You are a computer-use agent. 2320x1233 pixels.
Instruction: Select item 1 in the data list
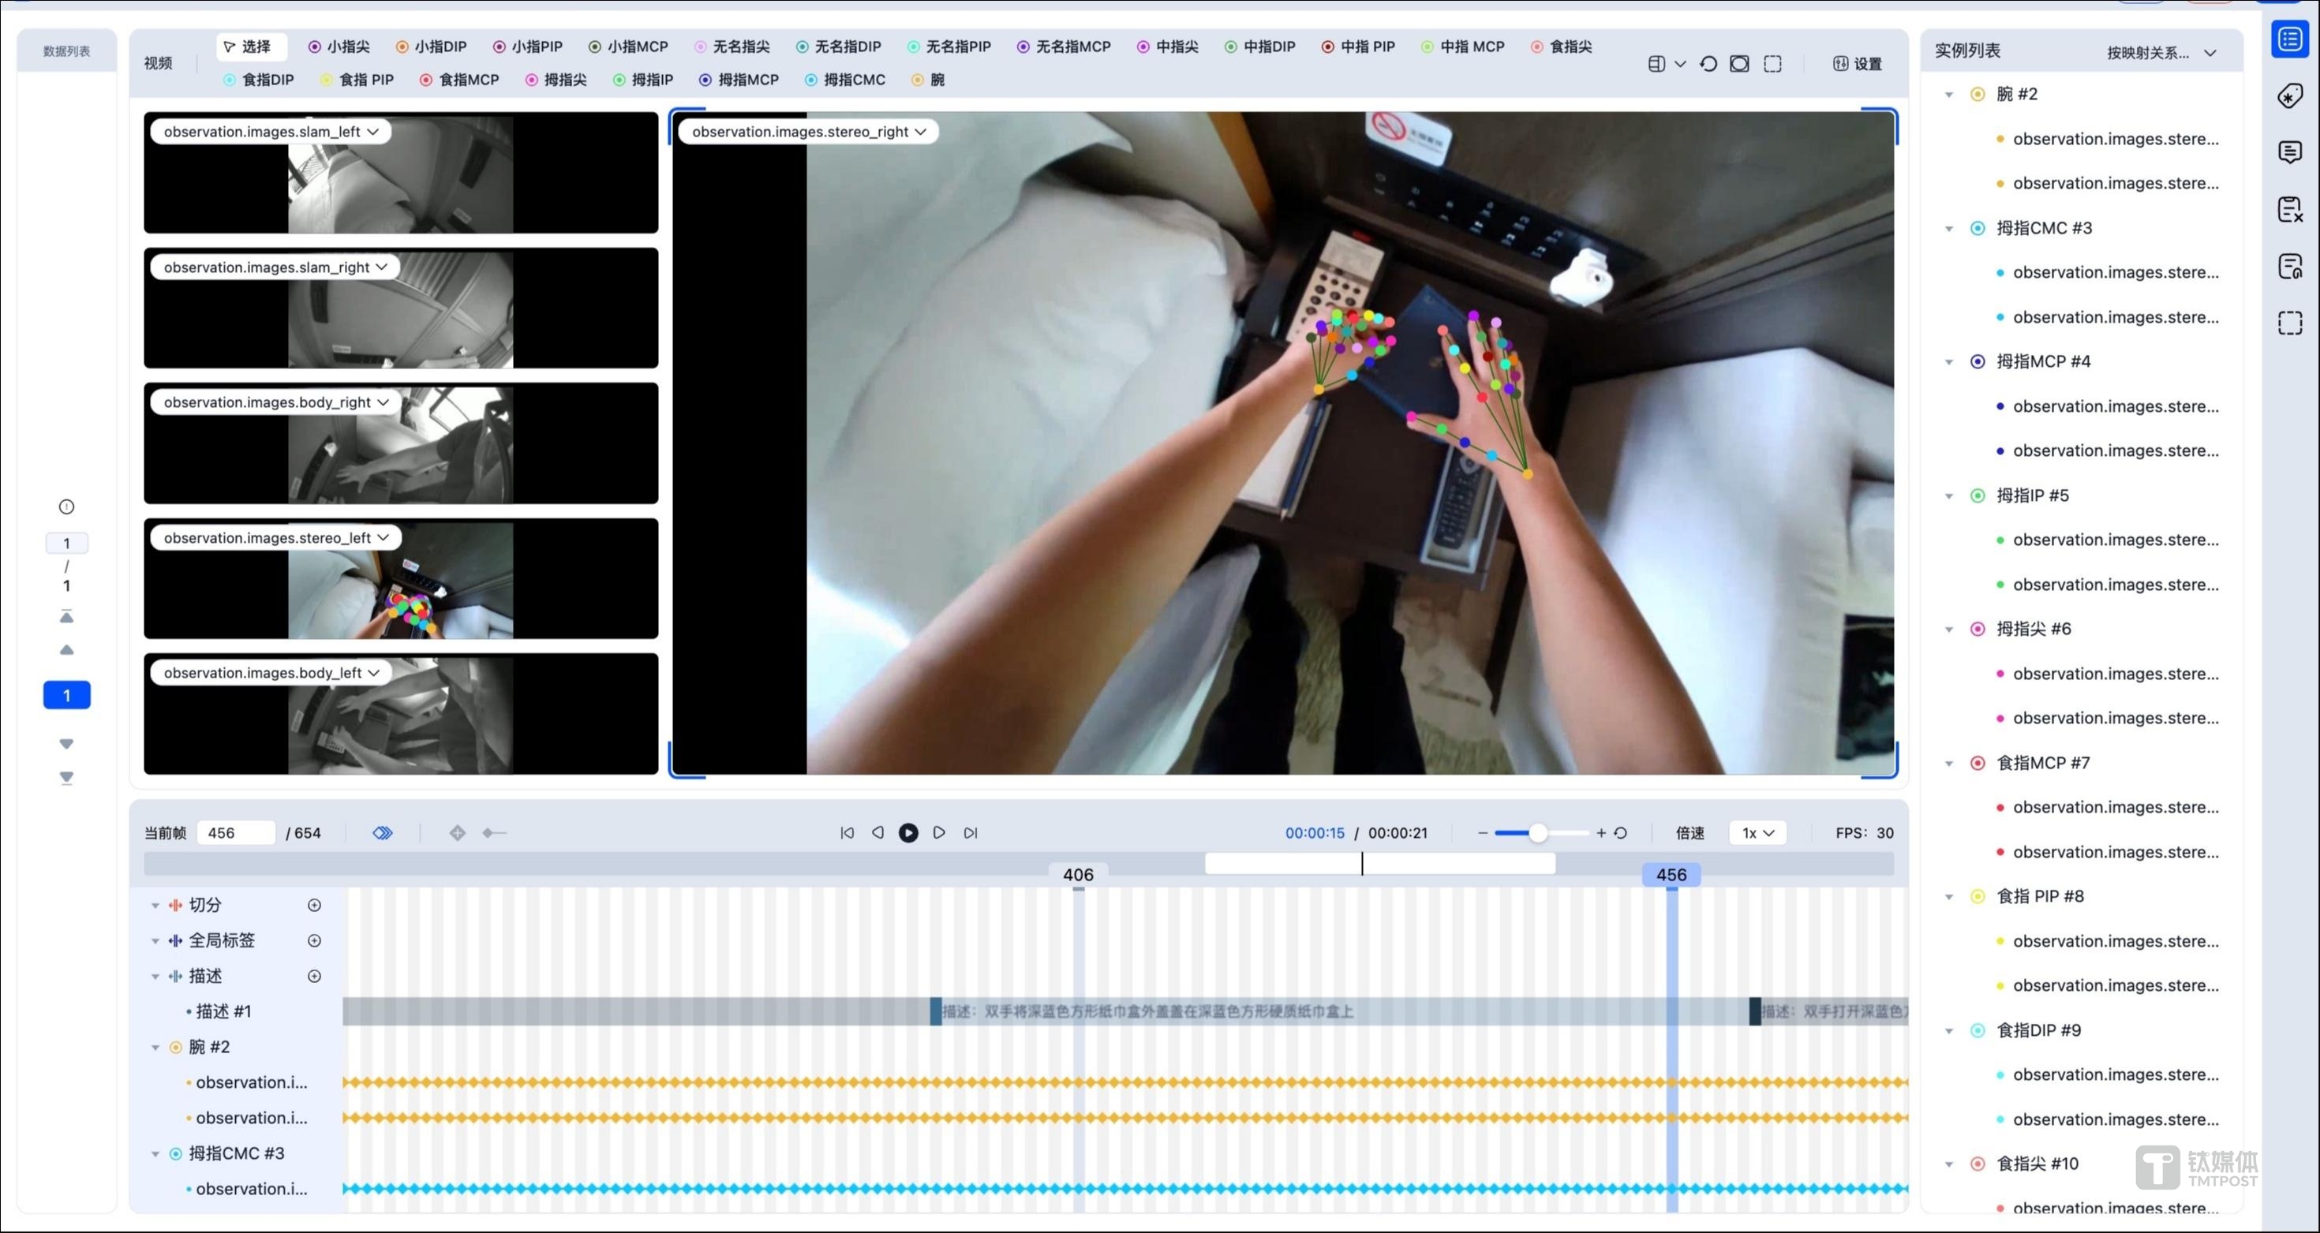click(x=66, y=695)
